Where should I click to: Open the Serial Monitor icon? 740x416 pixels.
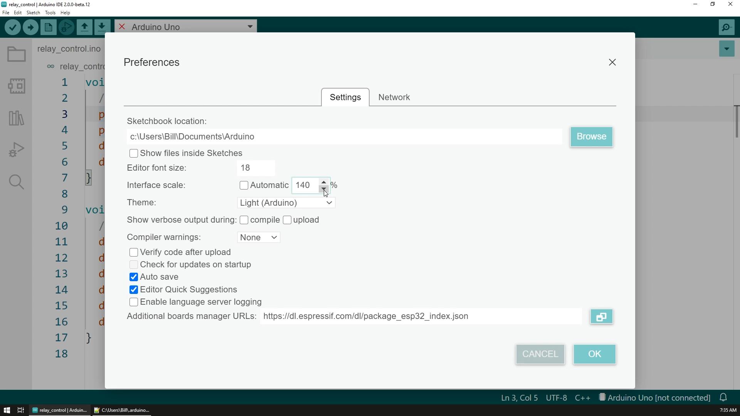[727, 27]
